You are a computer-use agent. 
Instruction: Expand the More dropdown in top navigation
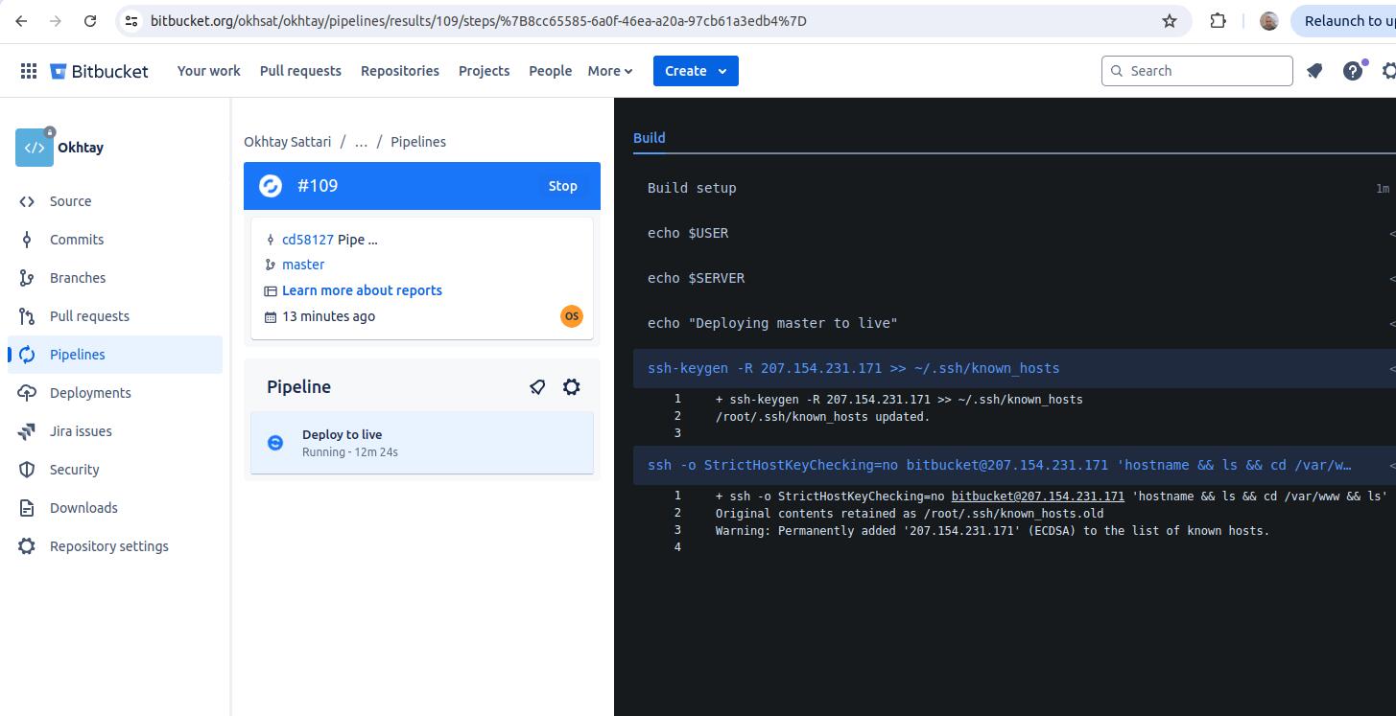coord(610,71)
